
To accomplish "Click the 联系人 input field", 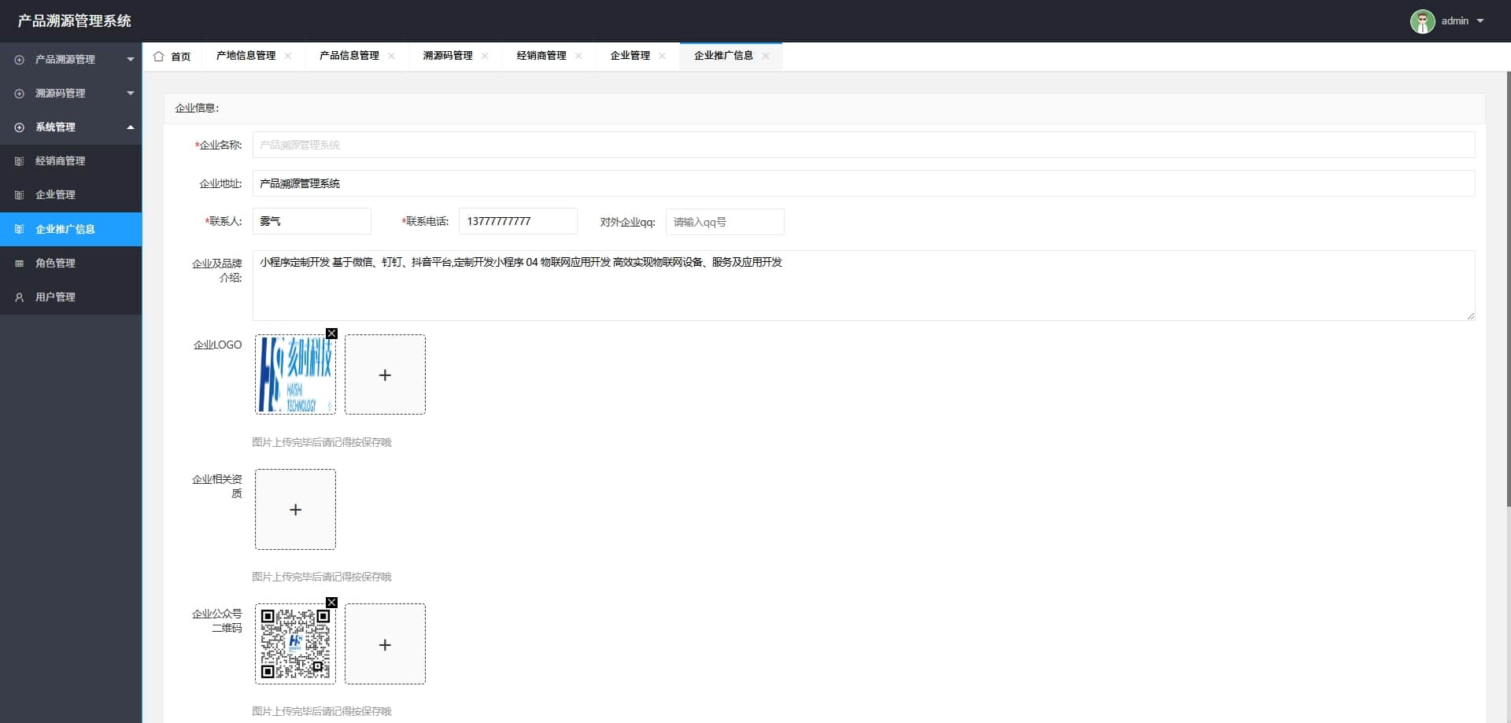I will 312,221.
